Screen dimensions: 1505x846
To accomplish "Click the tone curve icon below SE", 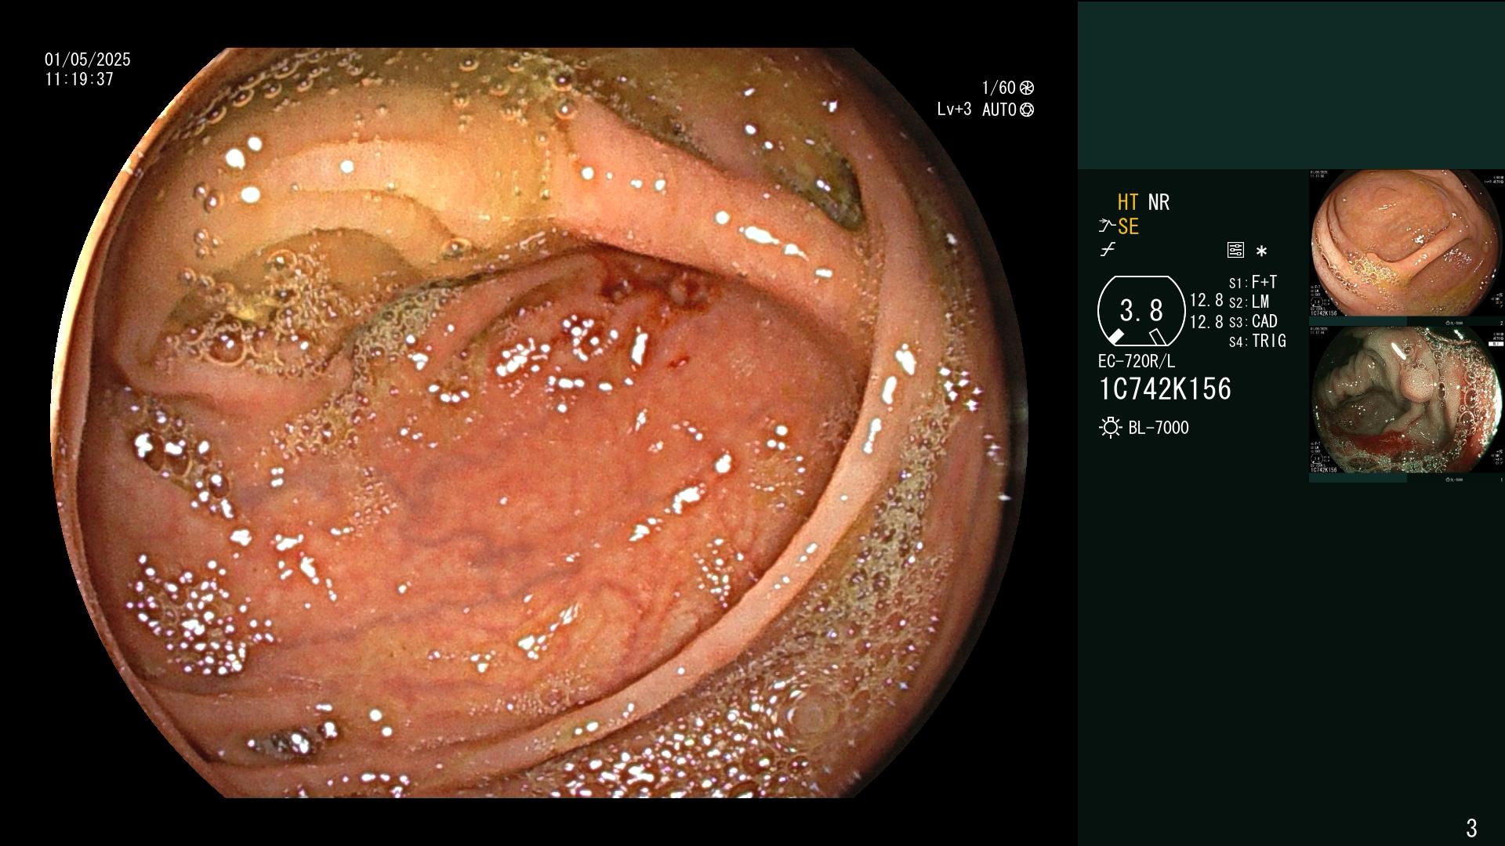I will [x=1108, y=251].
